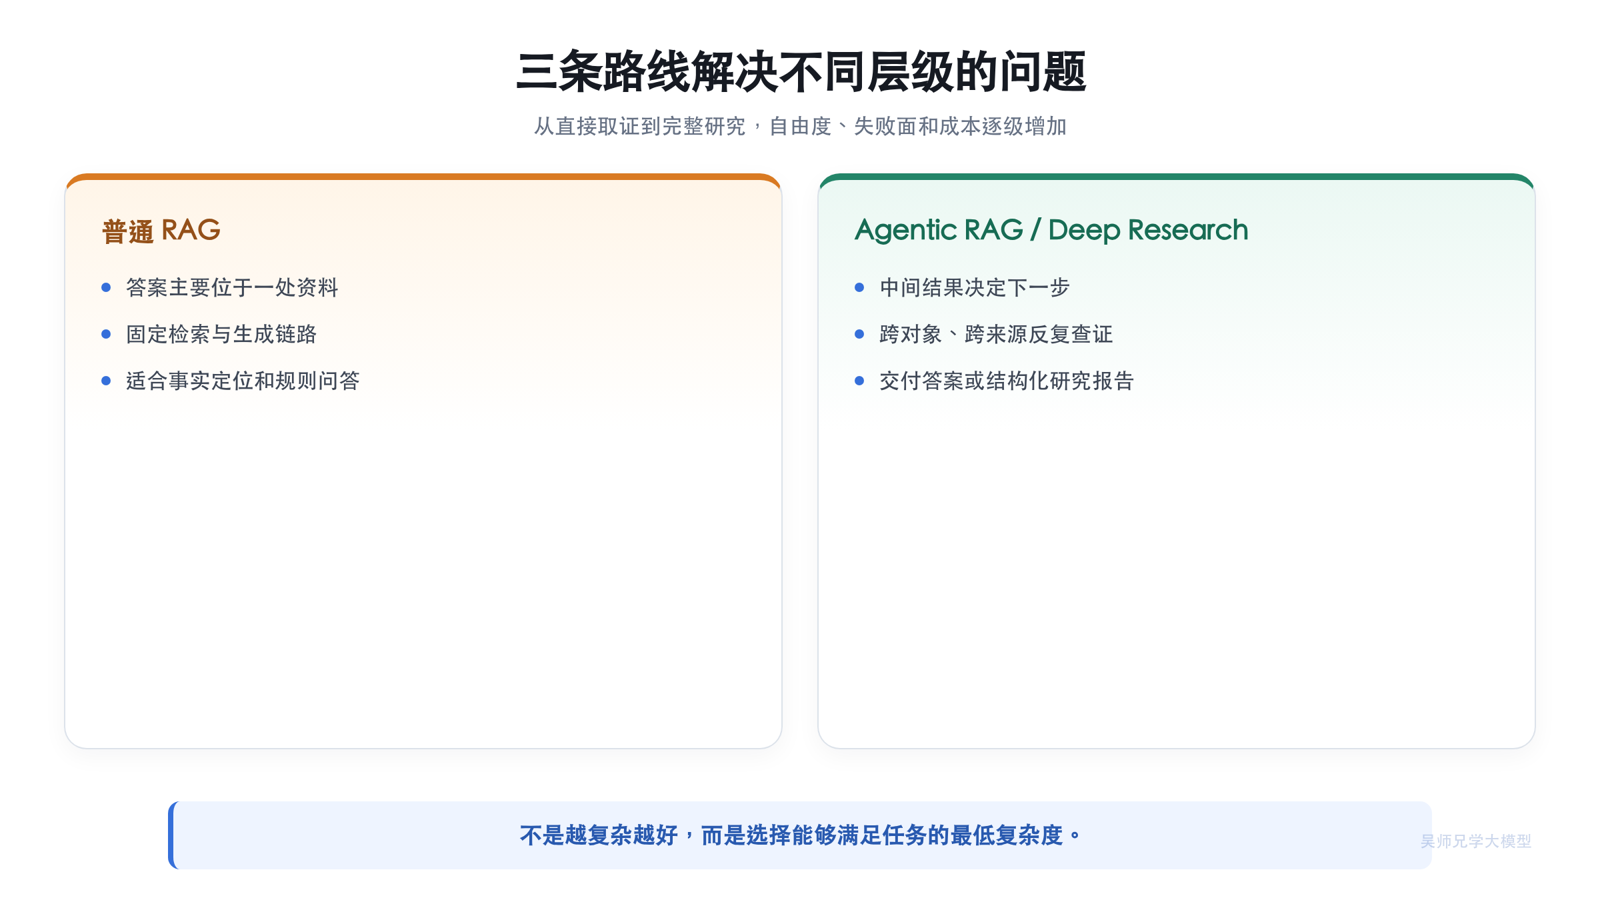The width and height of the screenshot is (1600, 900).
Task: Select the subtitle 从直接取证到完整研究
Action: coord(640,126)
